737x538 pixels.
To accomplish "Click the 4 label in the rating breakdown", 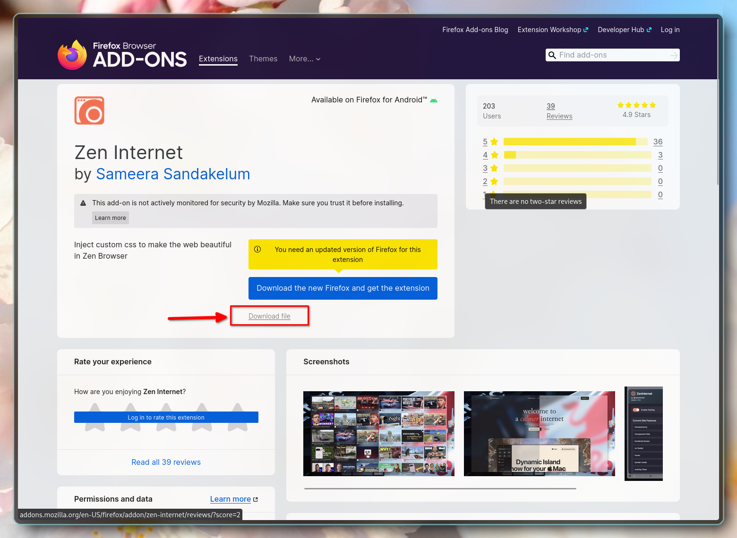I will click(485, 155).
